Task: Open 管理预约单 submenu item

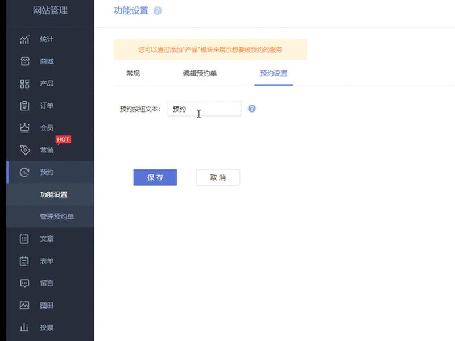Action: [57, 217]
